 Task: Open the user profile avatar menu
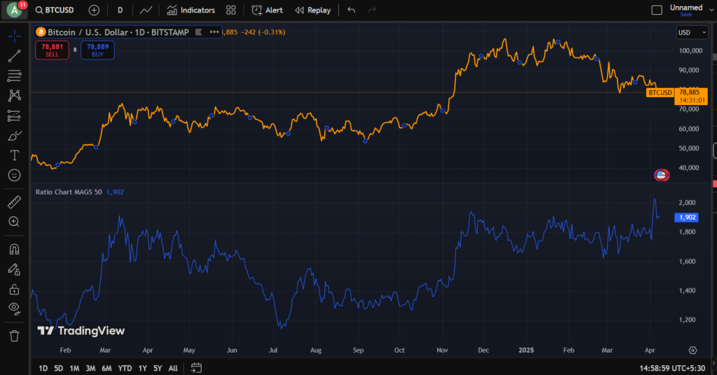pyautogui.click(x=15, y=10)
